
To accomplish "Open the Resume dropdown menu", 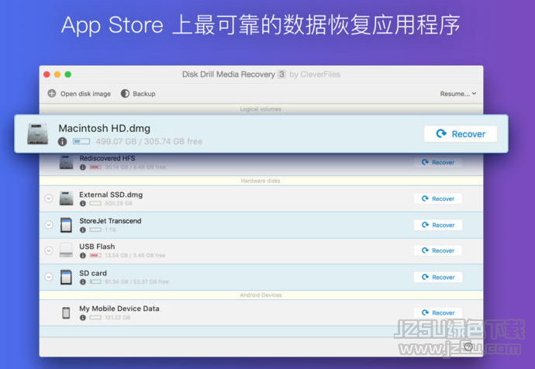I will [458, 94].
